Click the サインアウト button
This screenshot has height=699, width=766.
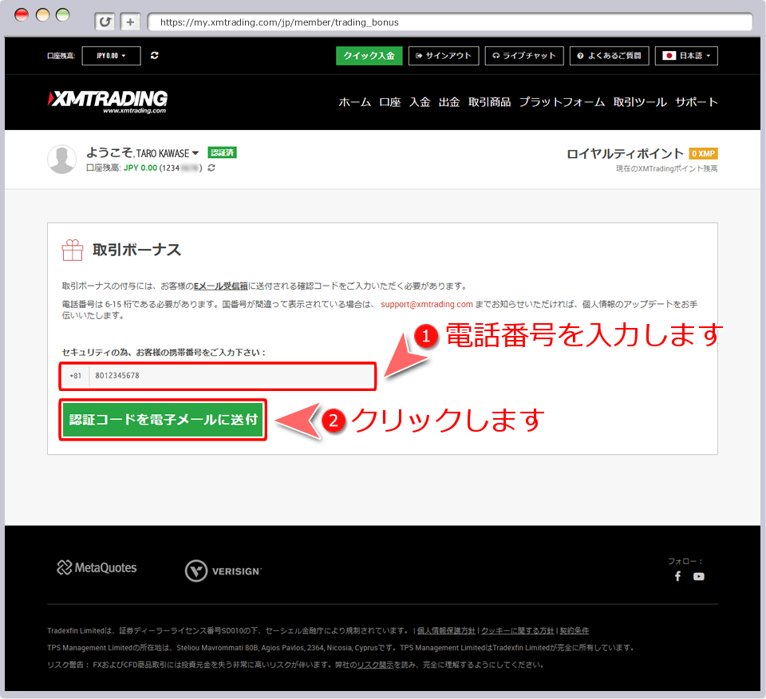tap(443, 56)
